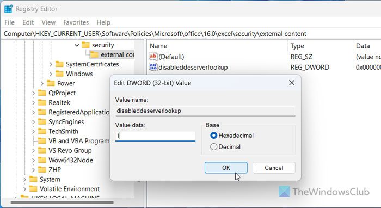Expand the Realtek key
381x208 pixels.
[33, 103]
